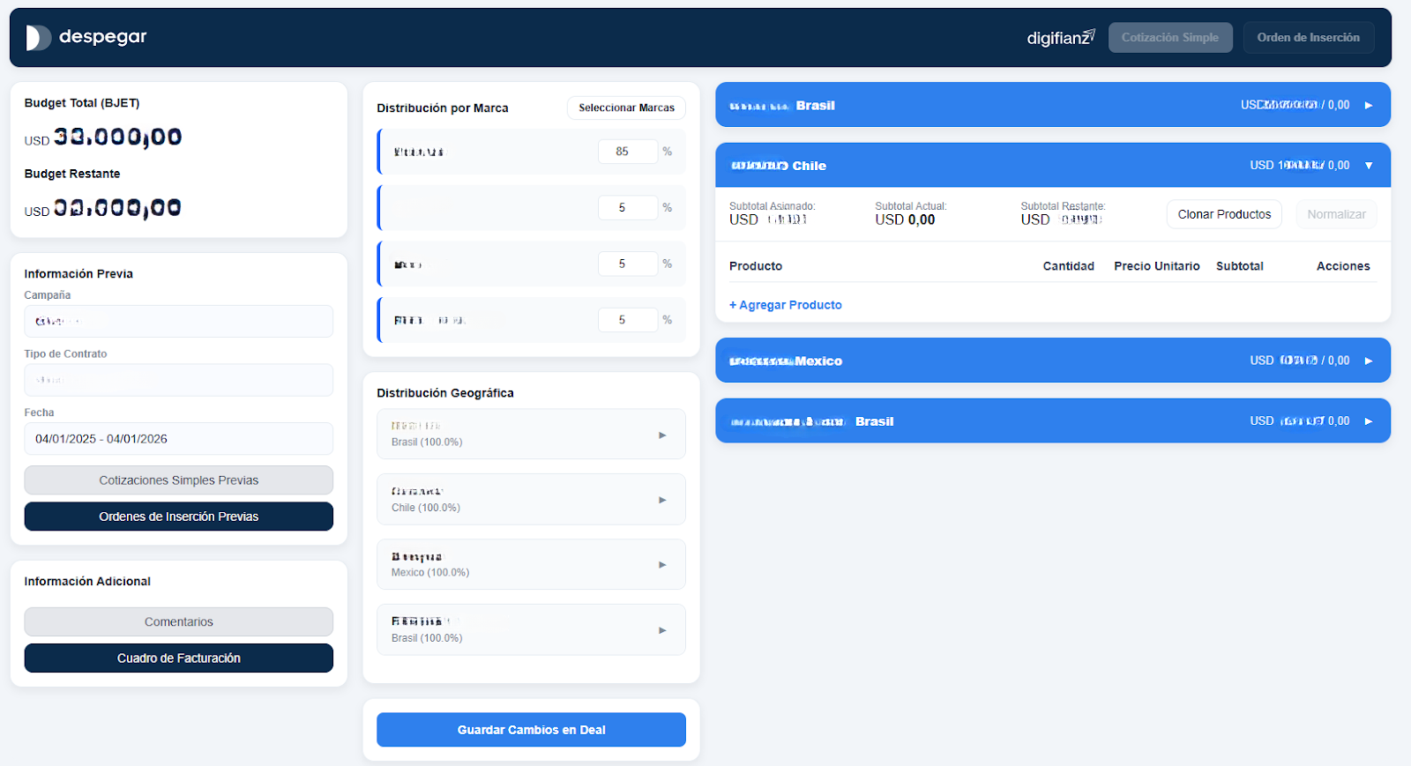
Task: Expand the last Brasil section arrow
Action: [x=1369, y=421]
